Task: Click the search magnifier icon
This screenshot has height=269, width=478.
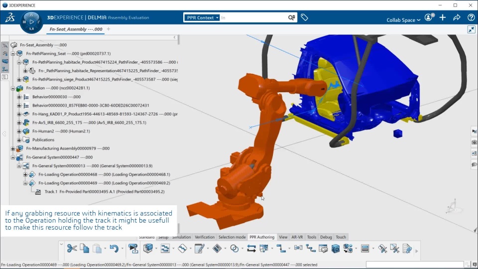Action: point(291,18)
